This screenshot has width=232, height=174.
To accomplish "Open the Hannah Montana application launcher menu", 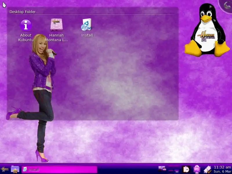I will tap(4, 169).
